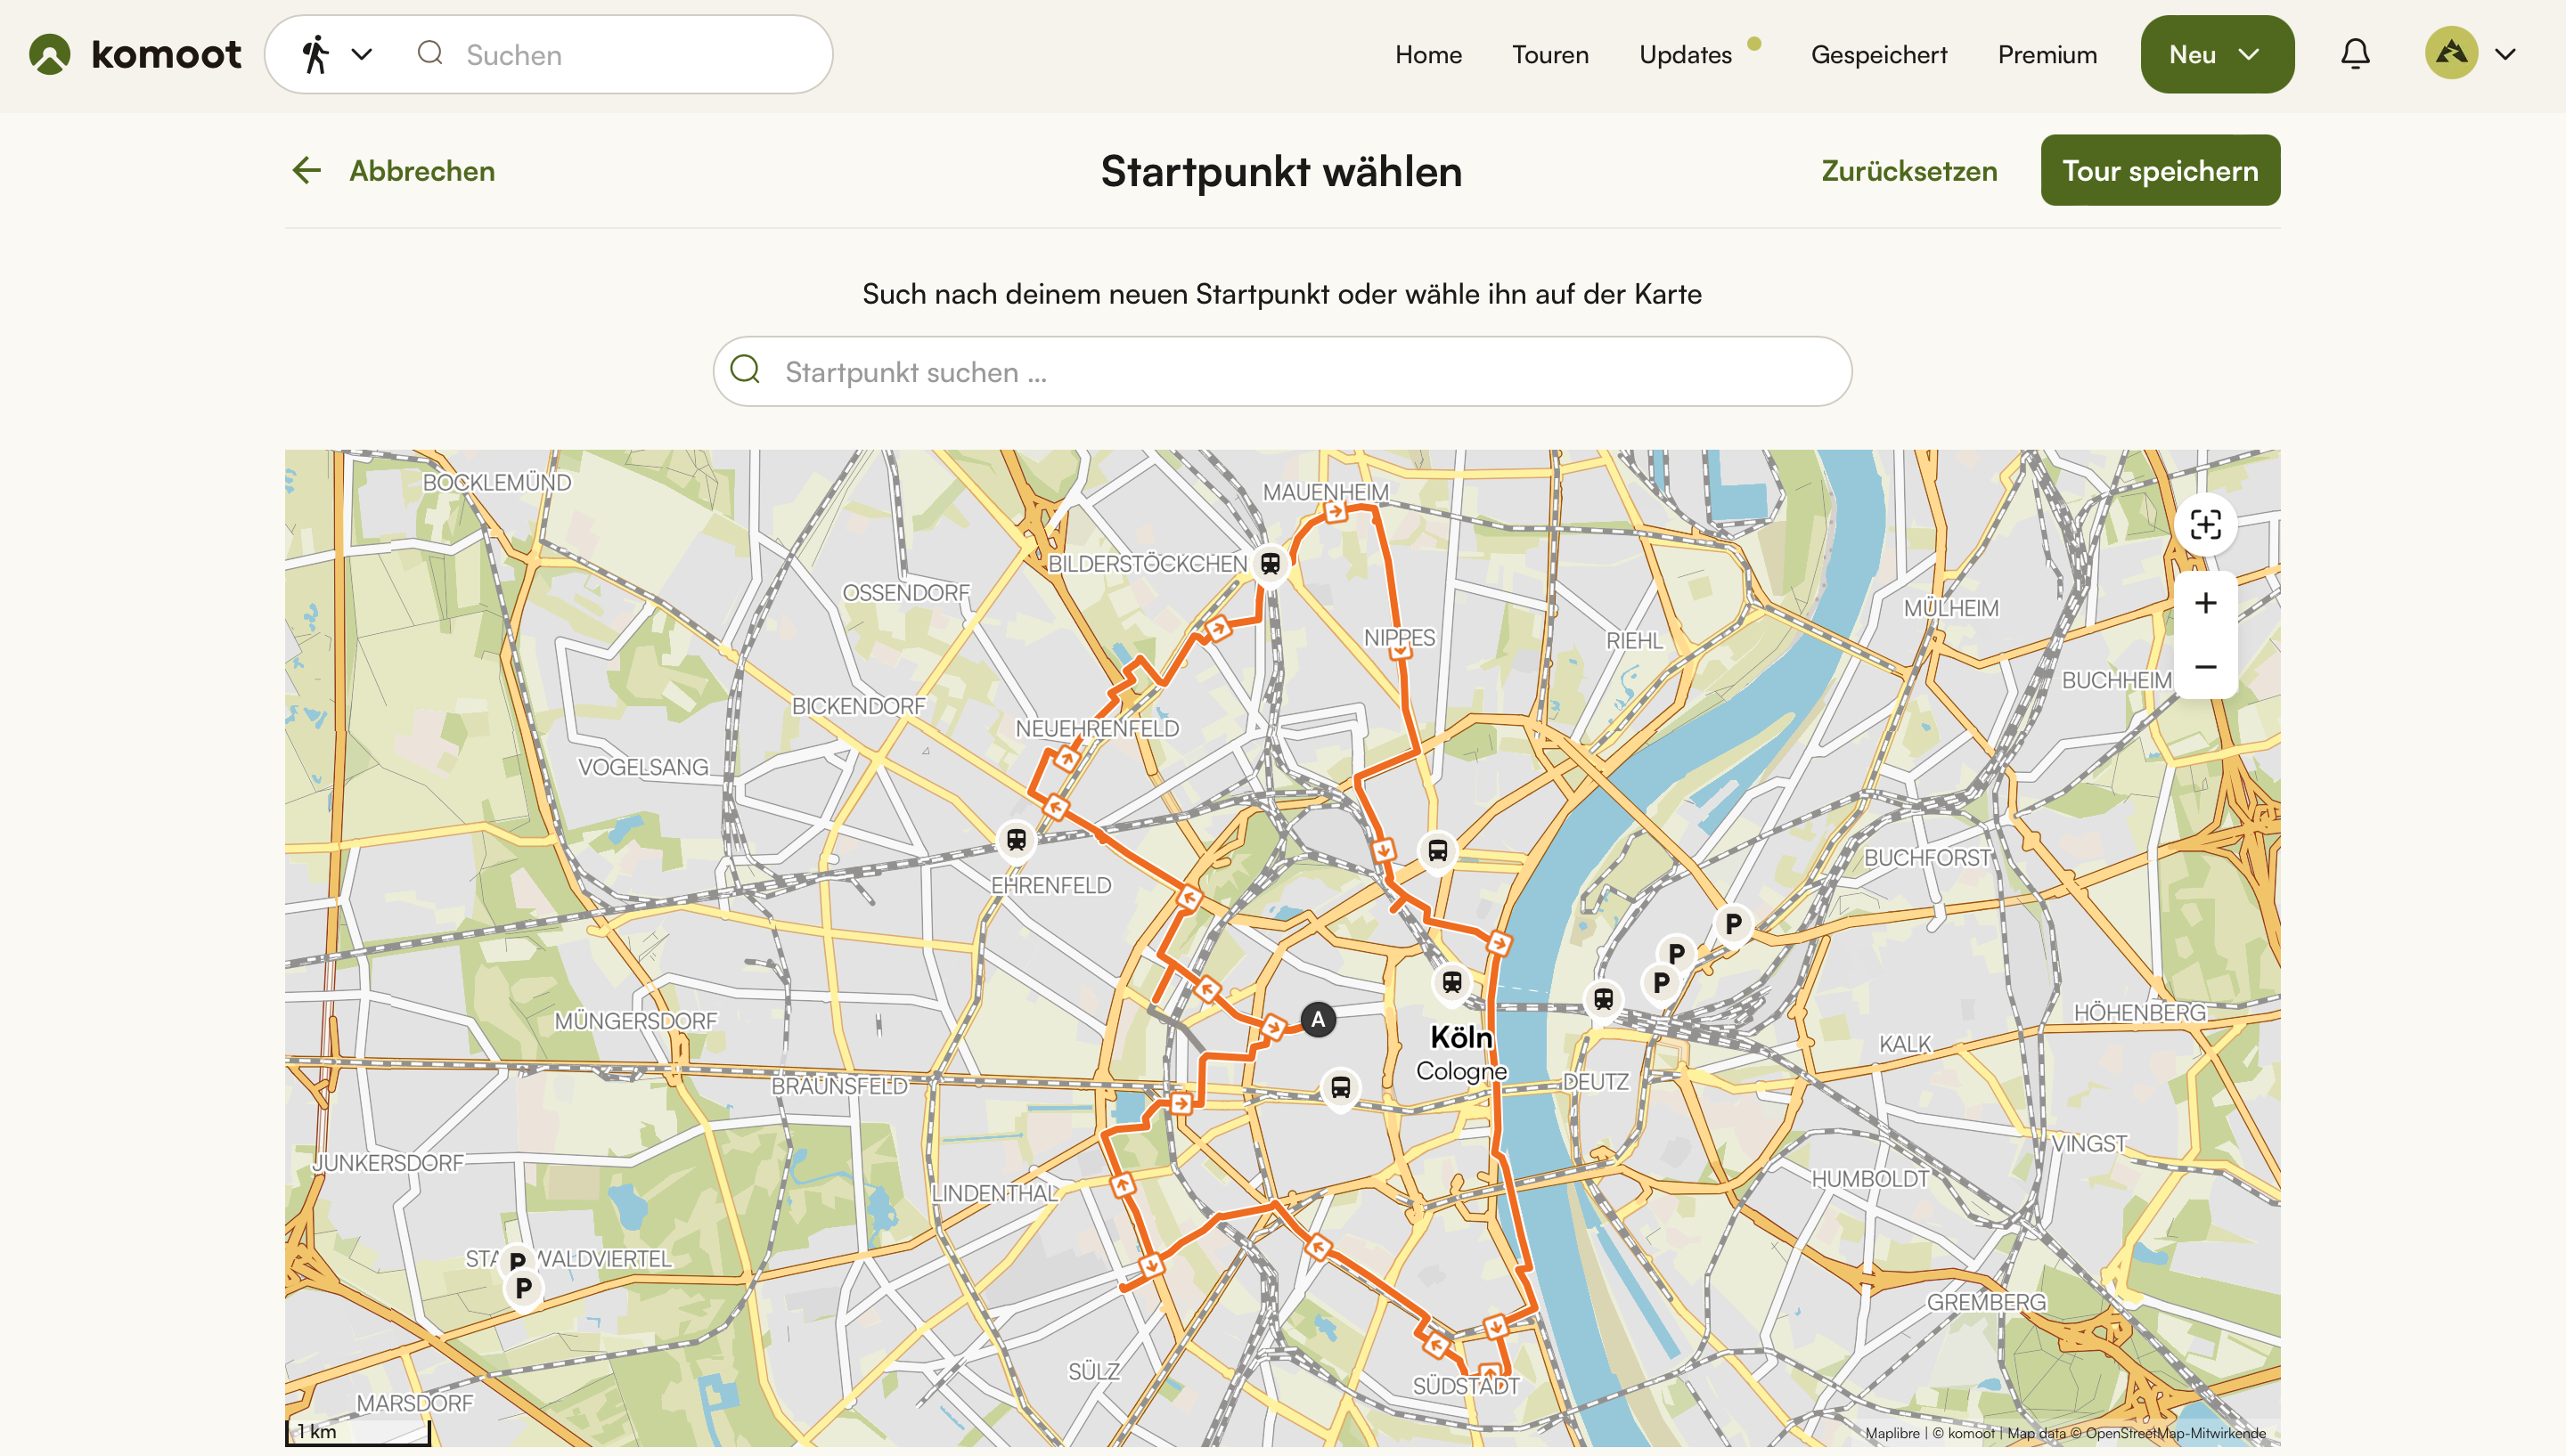Image resolution: width=2566 pixels, height=1456 pixels.
Task: Select the parking icon near Buchforst
Action: 1733,925
